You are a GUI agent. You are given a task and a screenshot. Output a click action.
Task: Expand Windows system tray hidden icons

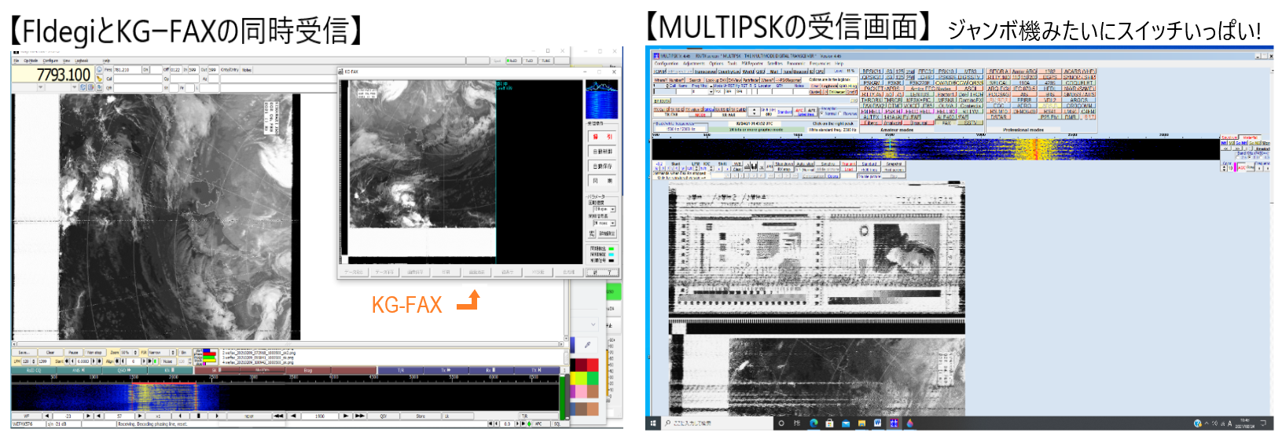coord(1206,423)
